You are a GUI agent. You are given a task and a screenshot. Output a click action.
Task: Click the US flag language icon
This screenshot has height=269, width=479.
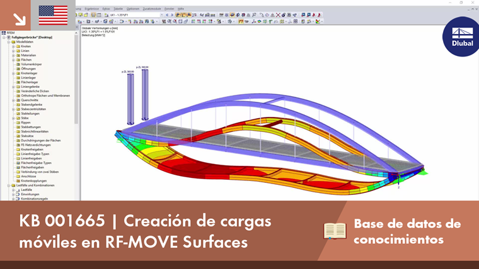click(53, 15)
